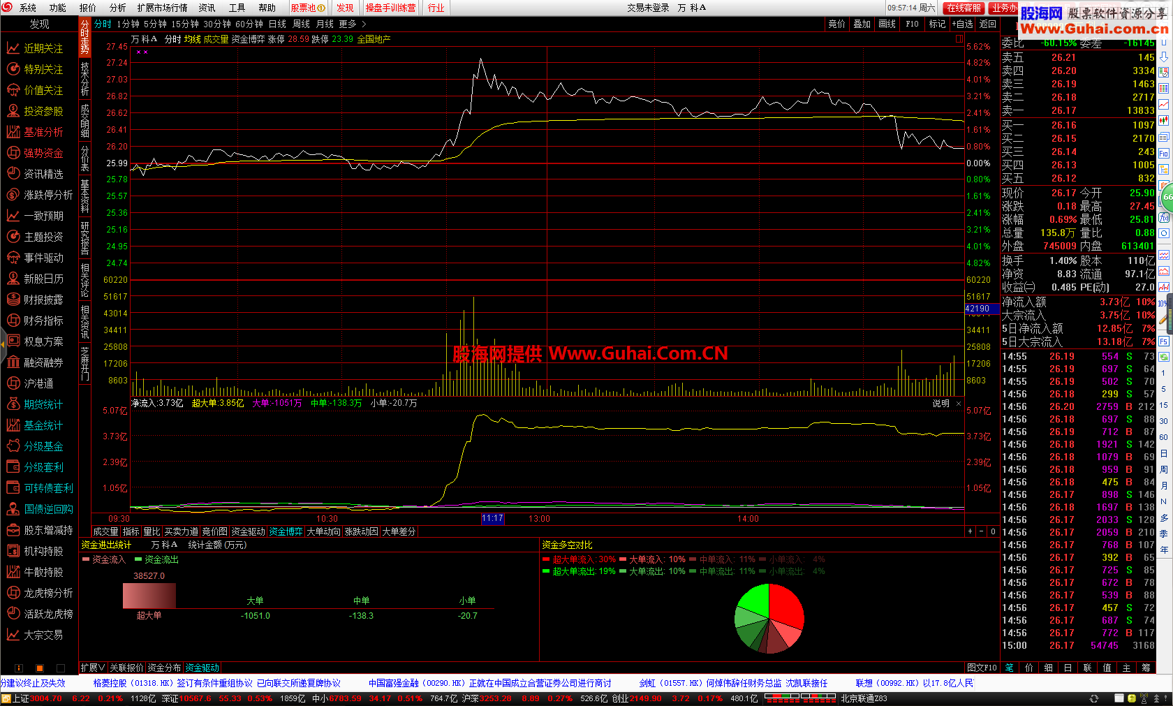Expand the chart panel with plus button
1173x706 pixels.
click(970, 531)
